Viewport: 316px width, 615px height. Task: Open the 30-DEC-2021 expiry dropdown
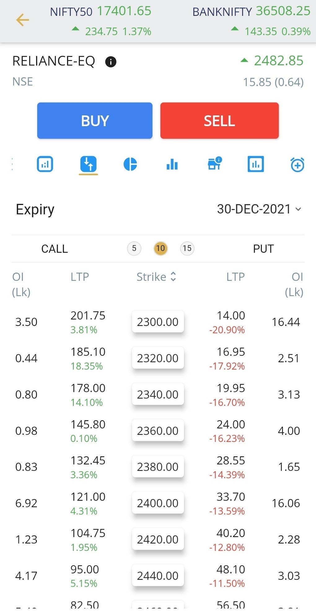tap(259, 209)
